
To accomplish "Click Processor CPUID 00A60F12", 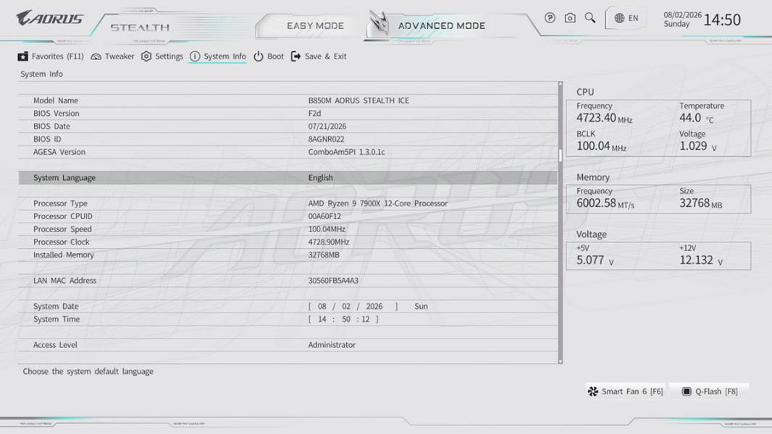I will click(x=324, y=216).
